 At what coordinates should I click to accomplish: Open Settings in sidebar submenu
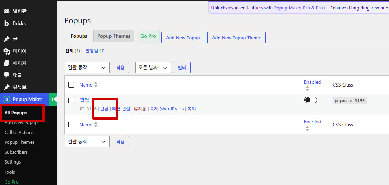pyautogui.click(x=13, y=162)
